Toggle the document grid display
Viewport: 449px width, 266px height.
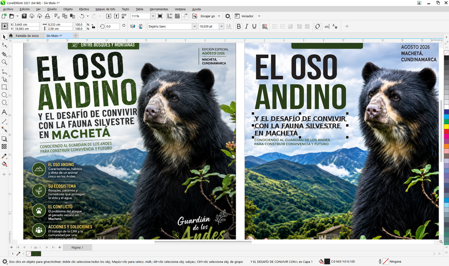point(177,16)
